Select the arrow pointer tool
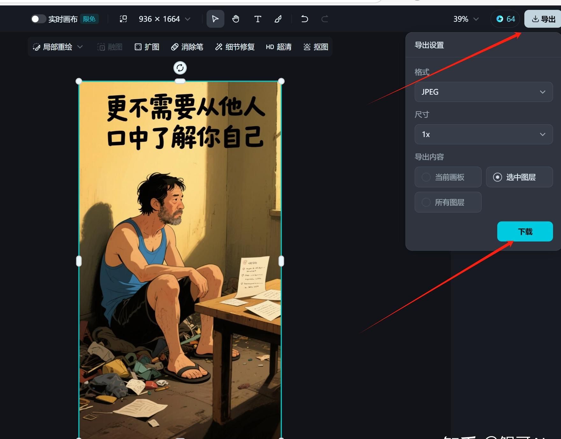 pyautogui.click(x=215, y=19)
